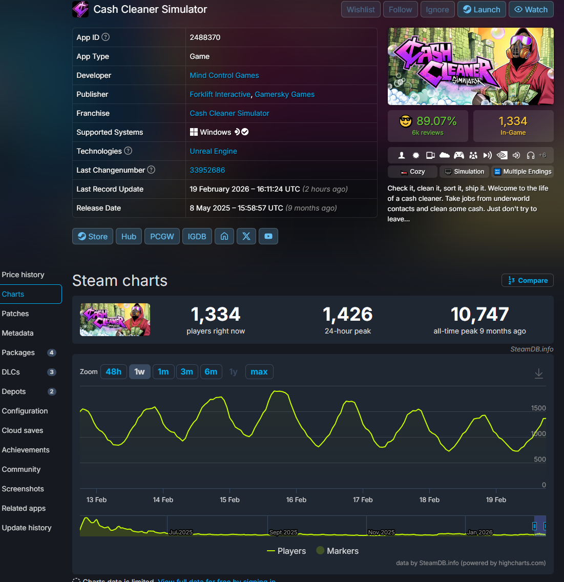Open the Patches section

pyautogui.click(x=15, y=314)
